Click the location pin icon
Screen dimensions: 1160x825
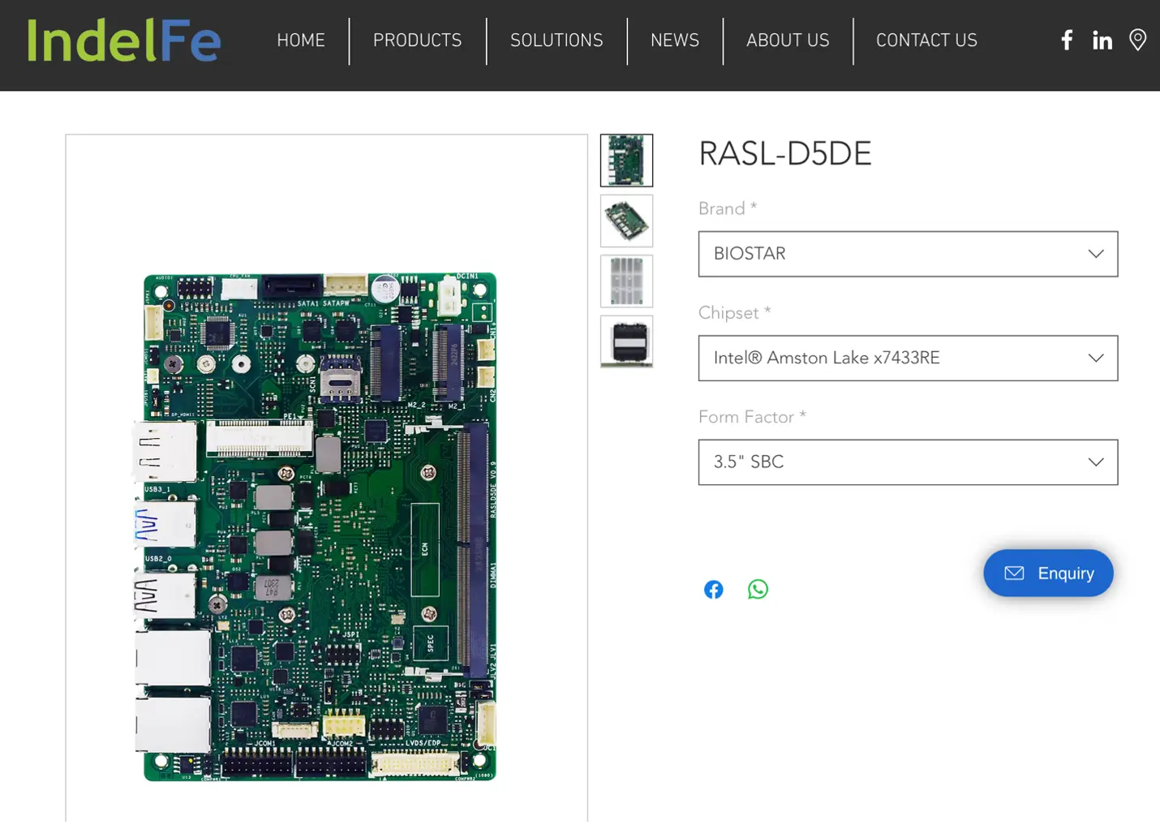1137,40
